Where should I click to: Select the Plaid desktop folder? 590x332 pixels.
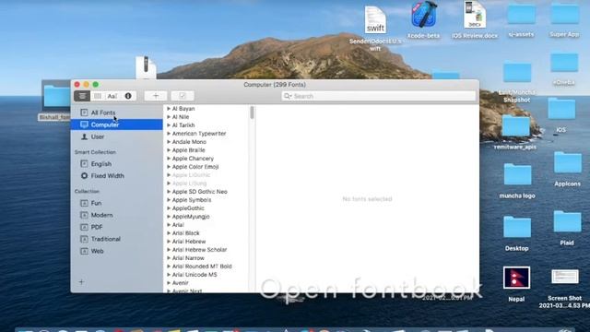pos(567,221)
